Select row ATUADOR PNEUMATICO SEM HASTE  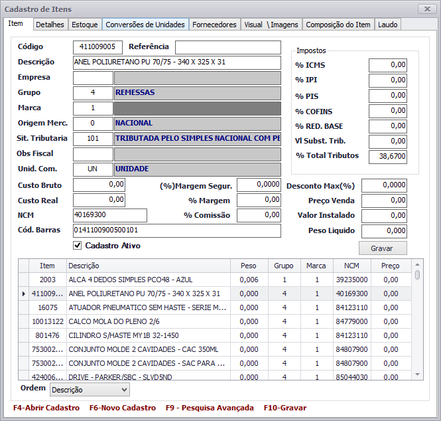tap(215, 307)
